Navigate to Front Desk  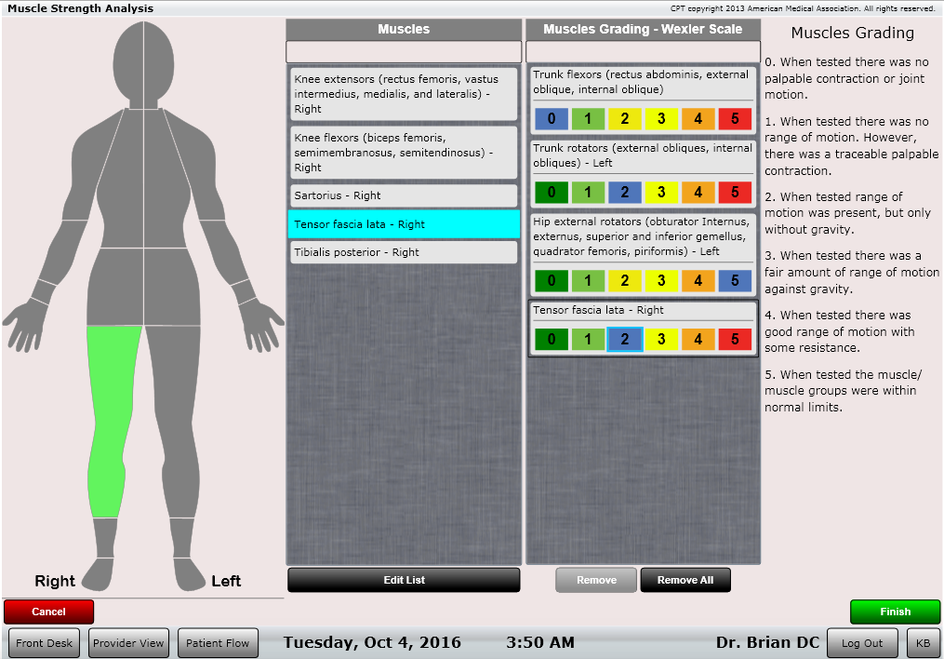[x=43, y=642]
